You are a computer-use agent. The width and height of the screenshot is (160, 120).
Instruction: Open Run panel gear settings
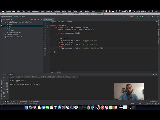153,75
